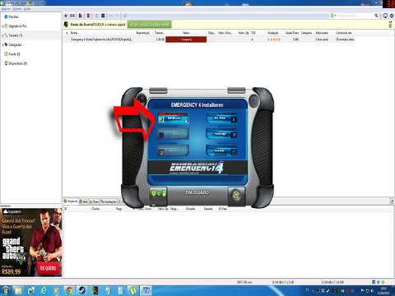Sort by Seeds/Peers column header
This screenshot has width=395, height=296.
pos(292,33)
